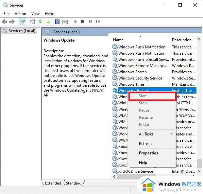Open the Help menu in menu bar
203x194 pixels.
pos(49,14)
